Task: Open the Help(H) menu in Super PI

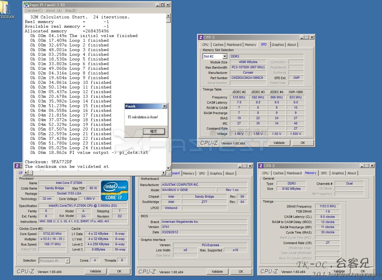Action: [71, 11]
